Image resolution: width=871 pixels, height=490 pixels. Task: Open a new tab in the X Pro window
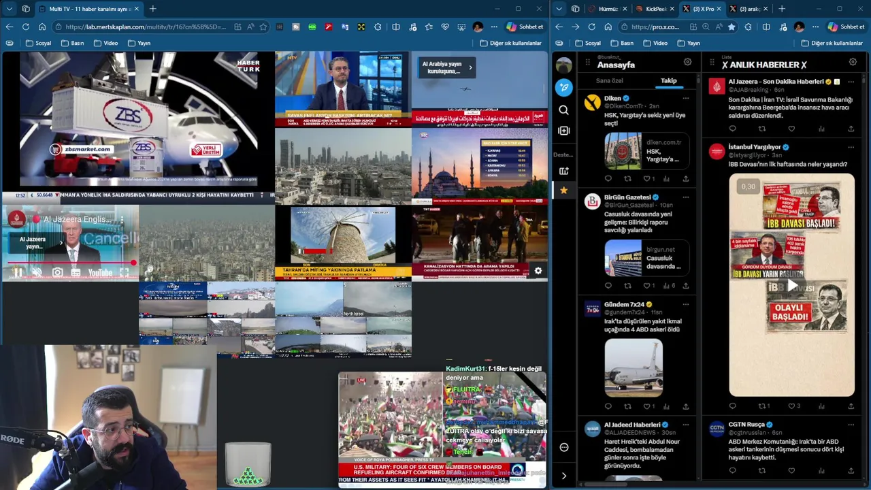tap(781, 9)
